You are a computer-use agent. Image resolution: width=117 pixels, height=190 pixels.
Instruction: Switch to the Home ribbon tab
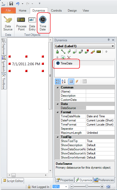(x=22, y=11)
